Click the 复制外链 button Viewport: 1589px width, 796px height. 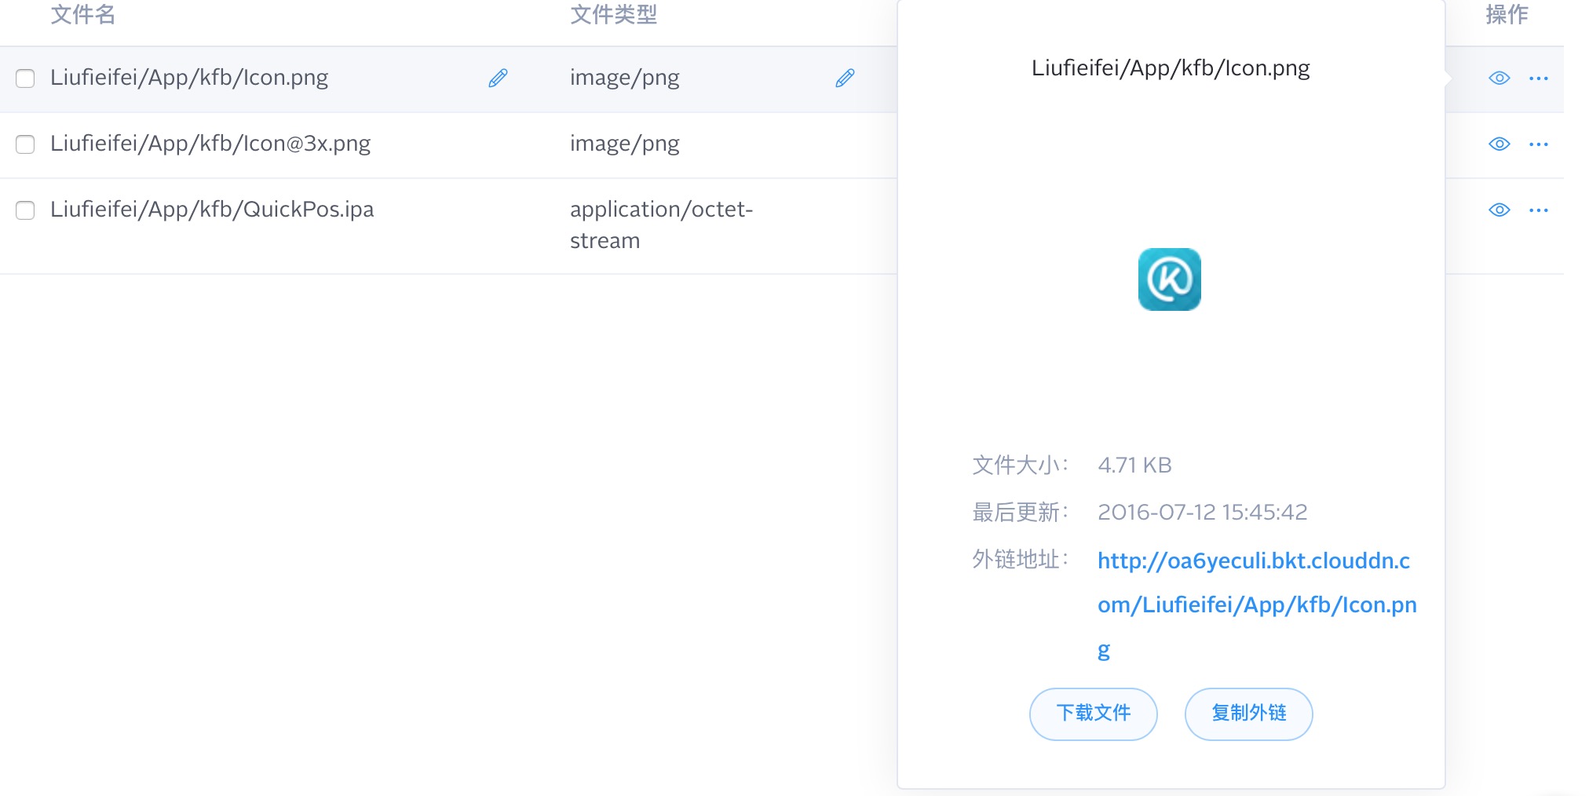click(1248, 714)
